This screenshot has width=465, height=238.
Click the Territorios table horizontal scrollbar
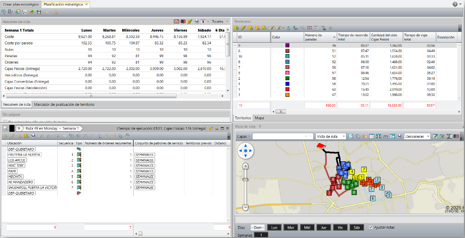click(x=281, y=112)
